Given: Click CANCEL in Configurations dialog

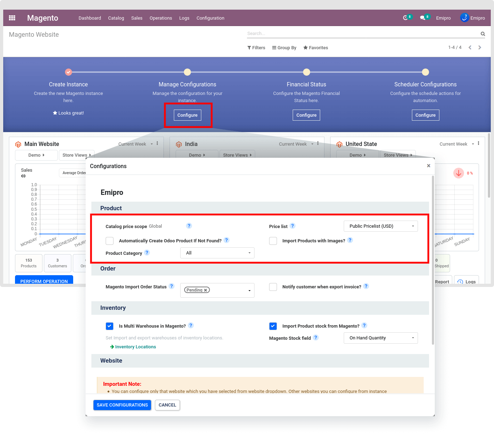Looking at the screenshot, I should coord(167,405).
